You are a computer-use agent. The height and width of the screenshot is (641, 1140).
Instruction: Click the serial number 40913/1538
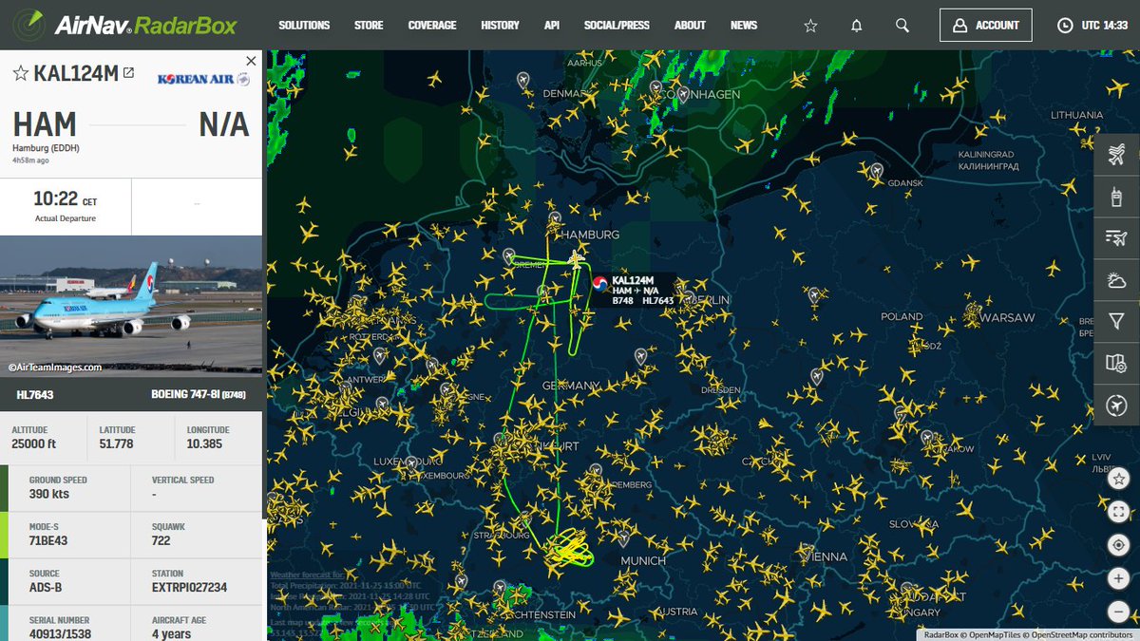pos(59,634)
